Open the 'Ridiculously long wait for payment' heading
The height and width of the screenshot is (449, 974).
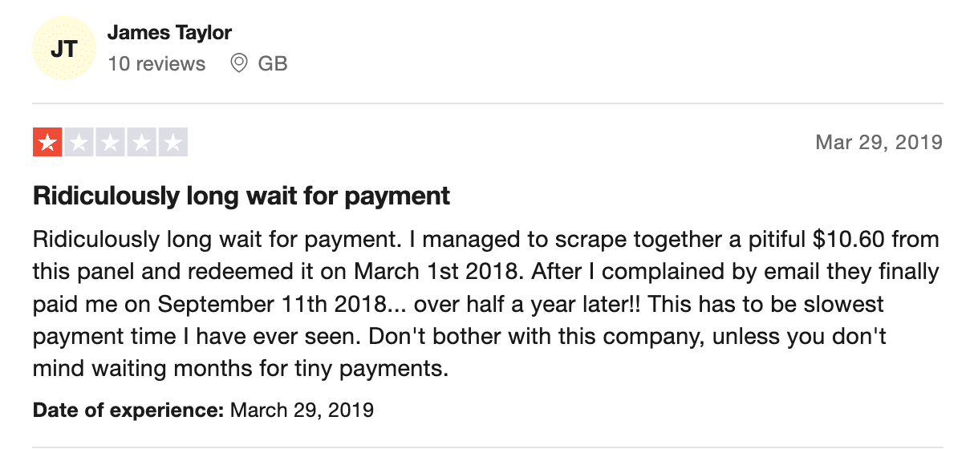[x=241, y=196]
